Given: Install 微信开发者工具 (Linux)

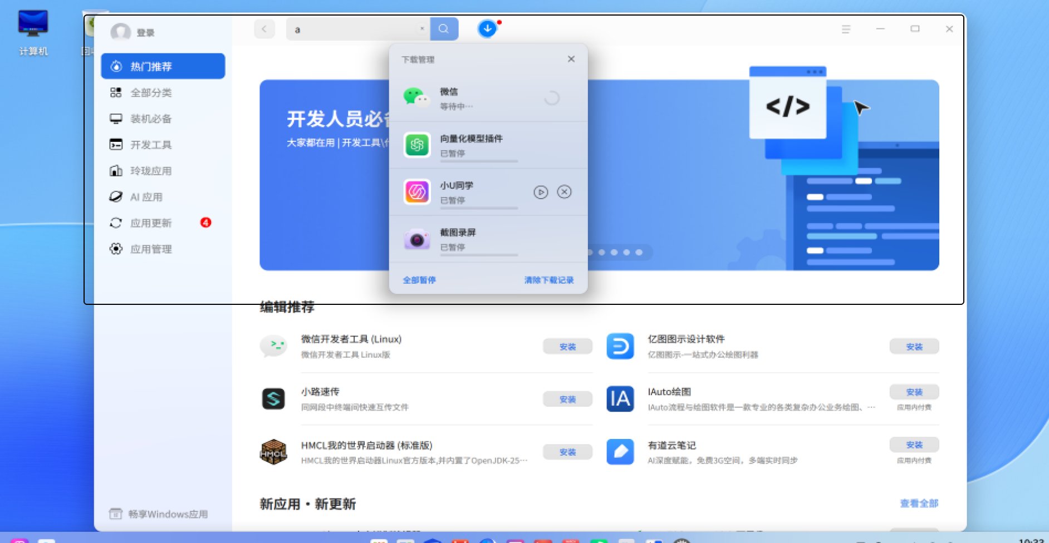Looking at the screenshot, I should pos(567,347).
